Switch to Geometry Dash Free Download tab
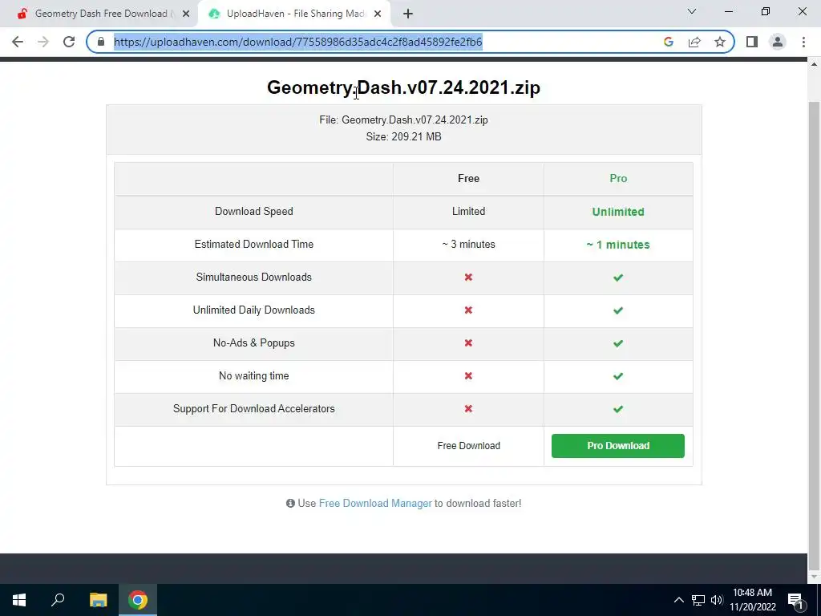Screen dimensions: 821x616 99,14
